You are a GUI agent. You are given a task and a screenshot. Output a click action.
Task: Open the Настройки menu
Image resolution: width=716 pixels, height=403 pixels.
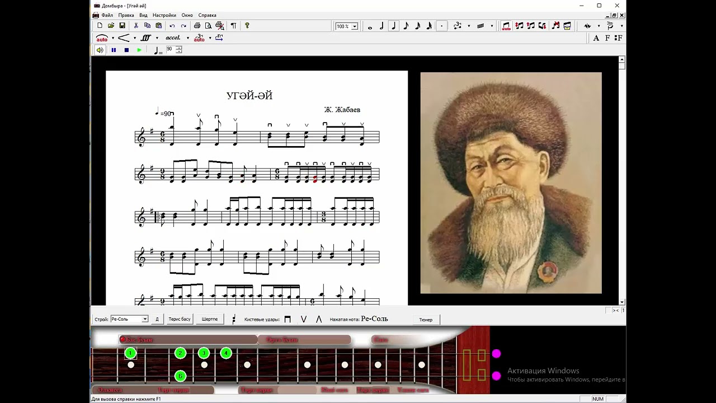pos(164,15)
